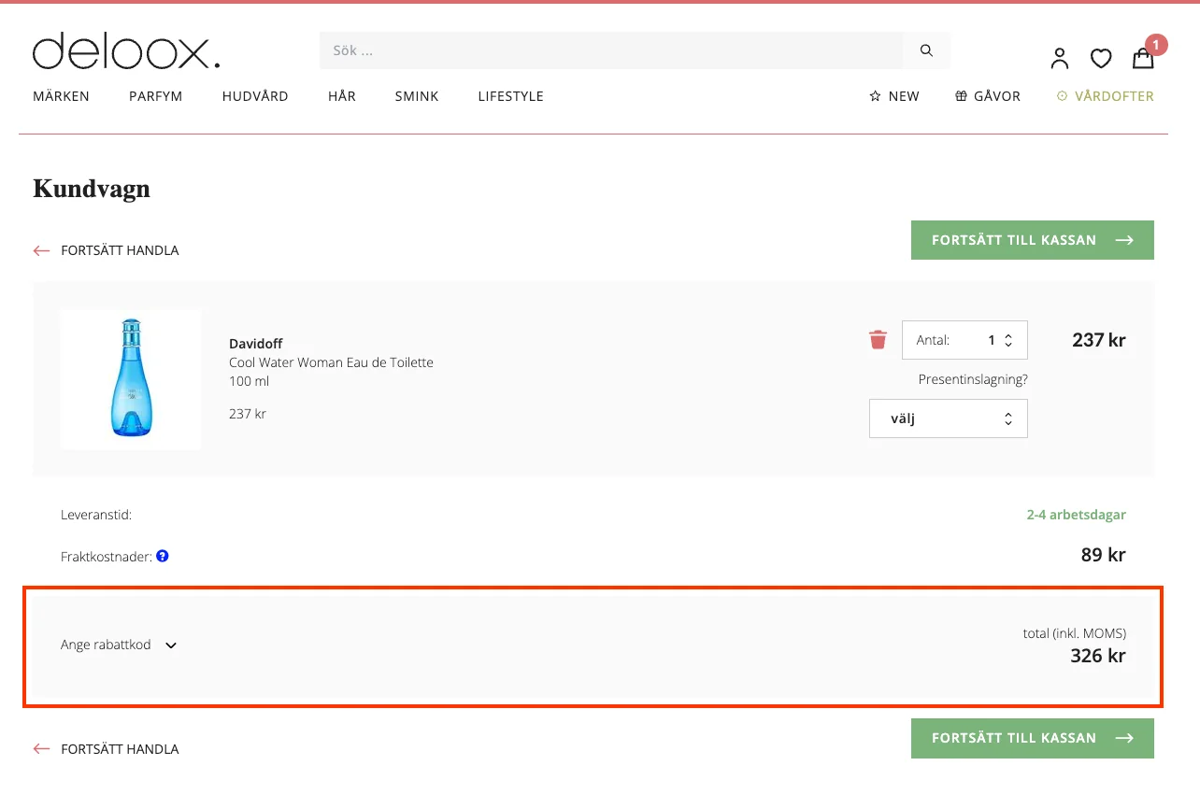Open the LIFESTYLE menu
The width and height of the screenshot is (1200, 794).
510,96
